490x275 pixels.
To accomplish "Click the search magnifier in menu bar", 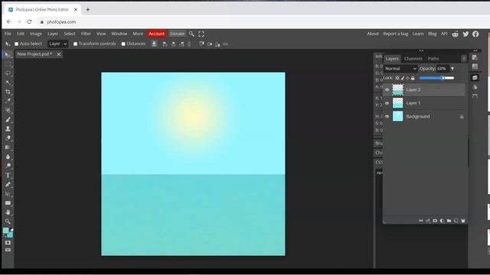I will [x=191, y=34].
